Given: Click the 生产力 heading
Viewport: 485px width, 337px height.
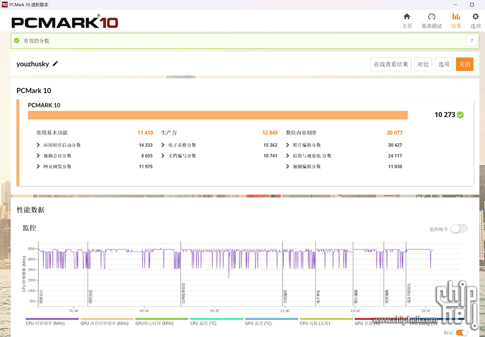Looking at the screenshot, I should click(169, 133).
